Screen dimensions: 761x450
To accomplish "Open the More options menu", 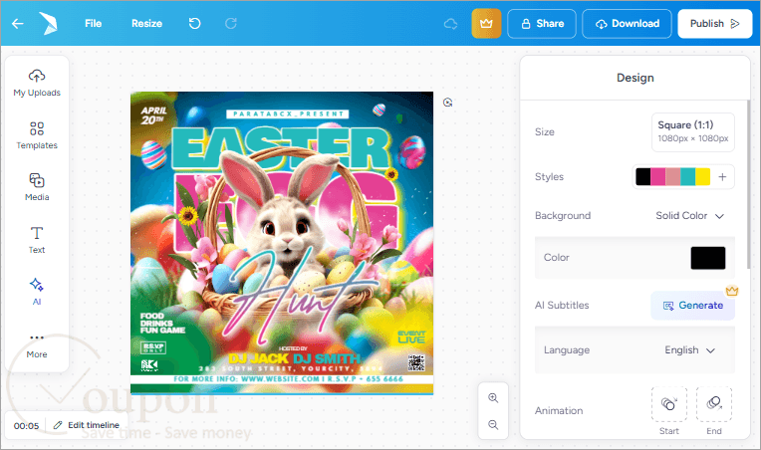I will coord(37,345).
